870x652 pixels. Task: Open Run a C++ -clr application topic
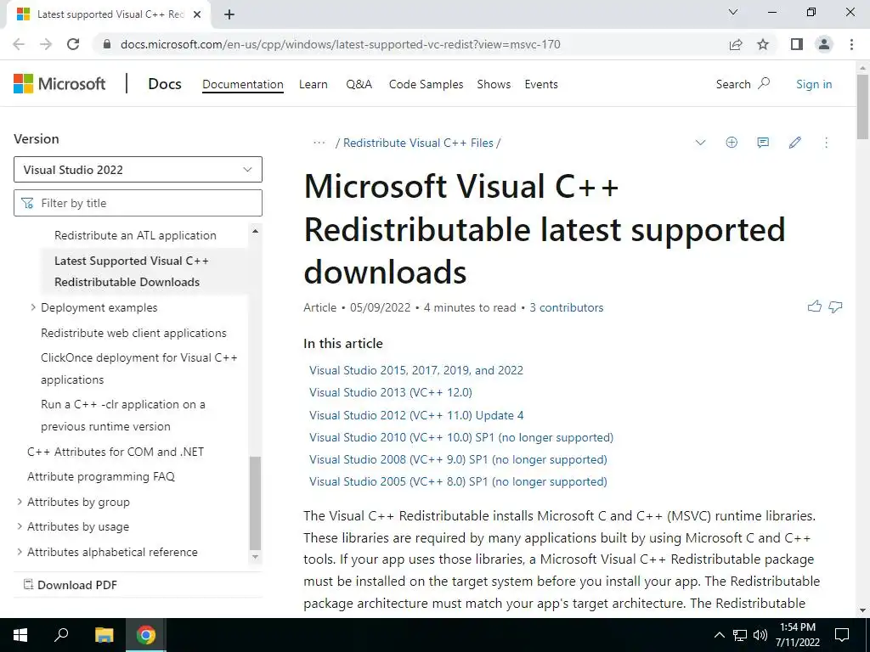pyautogui.click(x=123, y=415)
